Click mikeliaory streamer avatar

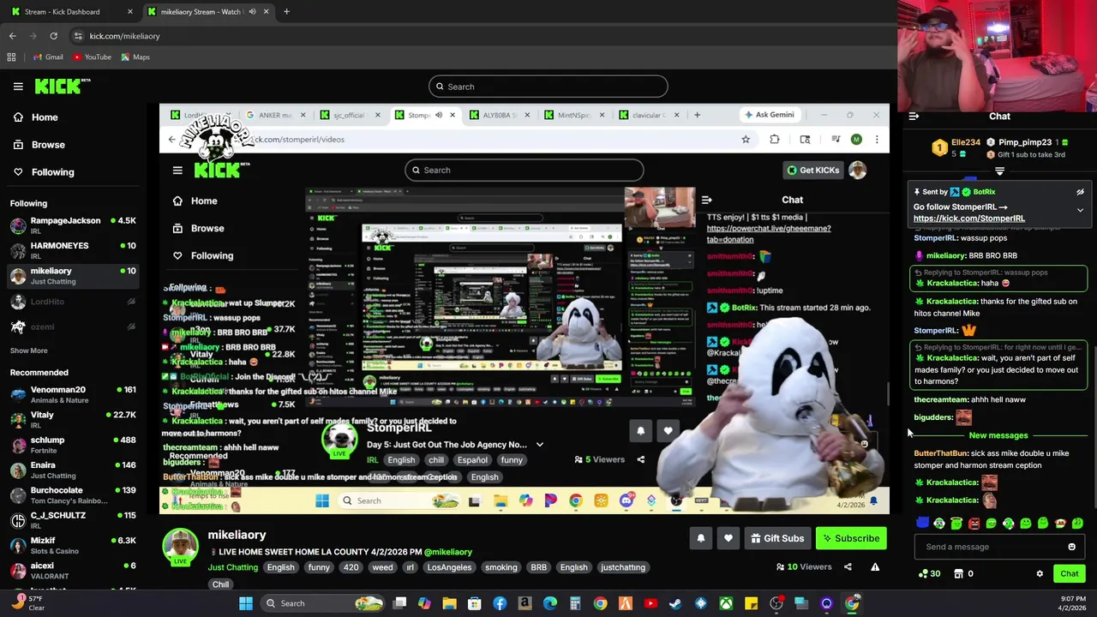(x=180, y=547)
